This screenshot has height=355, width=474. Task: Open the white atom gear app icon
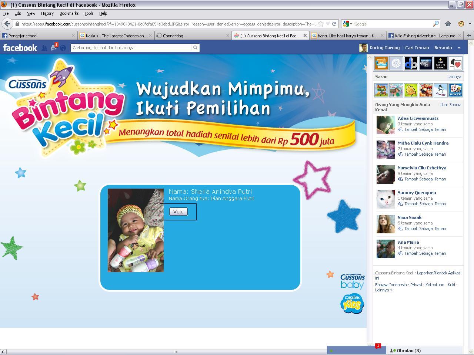pos(396,63)
